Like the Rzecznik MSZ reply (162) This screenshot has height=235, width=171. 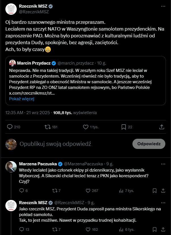click(x=88, y=229)
